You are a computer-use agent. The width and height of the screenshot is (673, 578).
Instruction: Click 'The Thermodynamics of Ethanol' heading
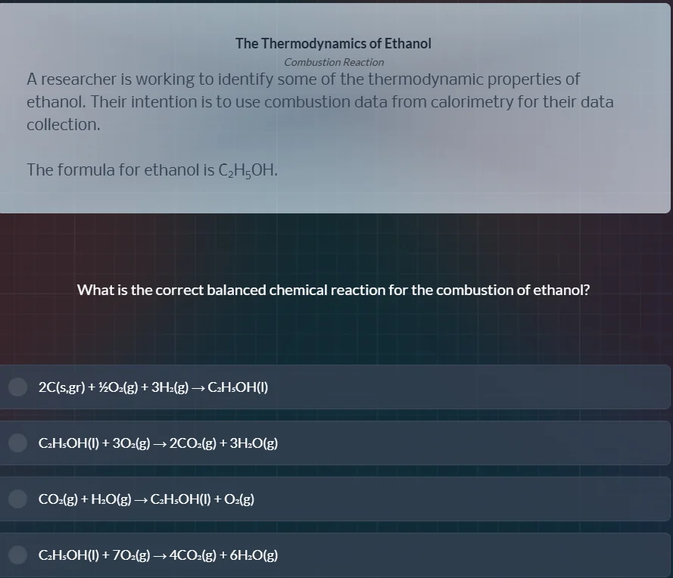(333, 43)
